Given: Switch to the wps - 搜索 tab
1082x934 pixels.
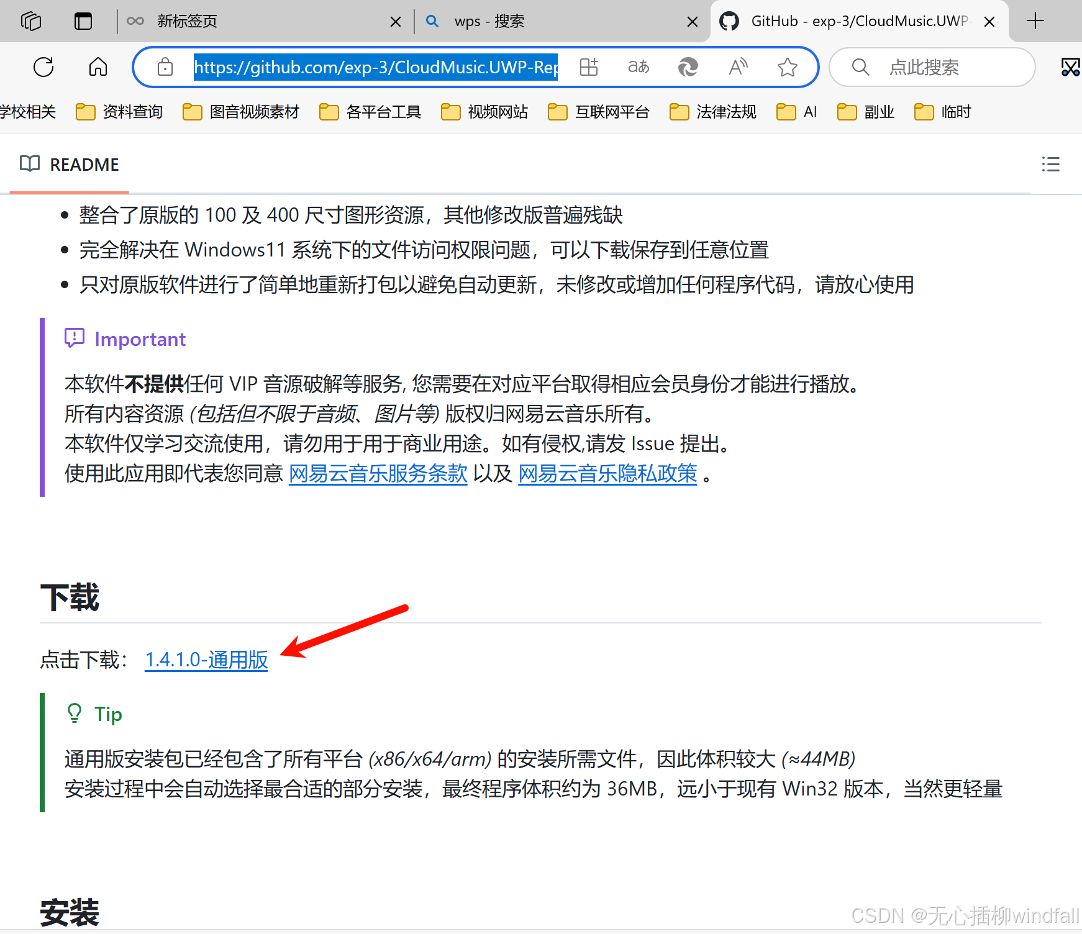Looking at the screenshot, I should (x=559, y=21).
